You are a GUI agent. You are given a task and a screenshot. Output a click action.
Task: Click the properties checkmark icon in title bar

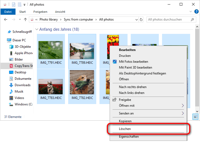point(14,5)
